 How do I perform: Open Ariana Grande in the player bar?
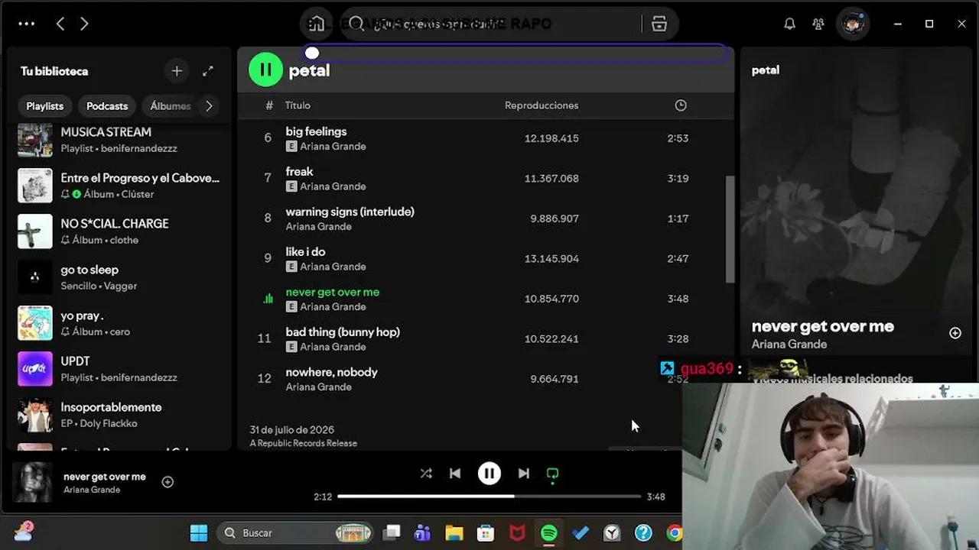click(x=92, y=490)
